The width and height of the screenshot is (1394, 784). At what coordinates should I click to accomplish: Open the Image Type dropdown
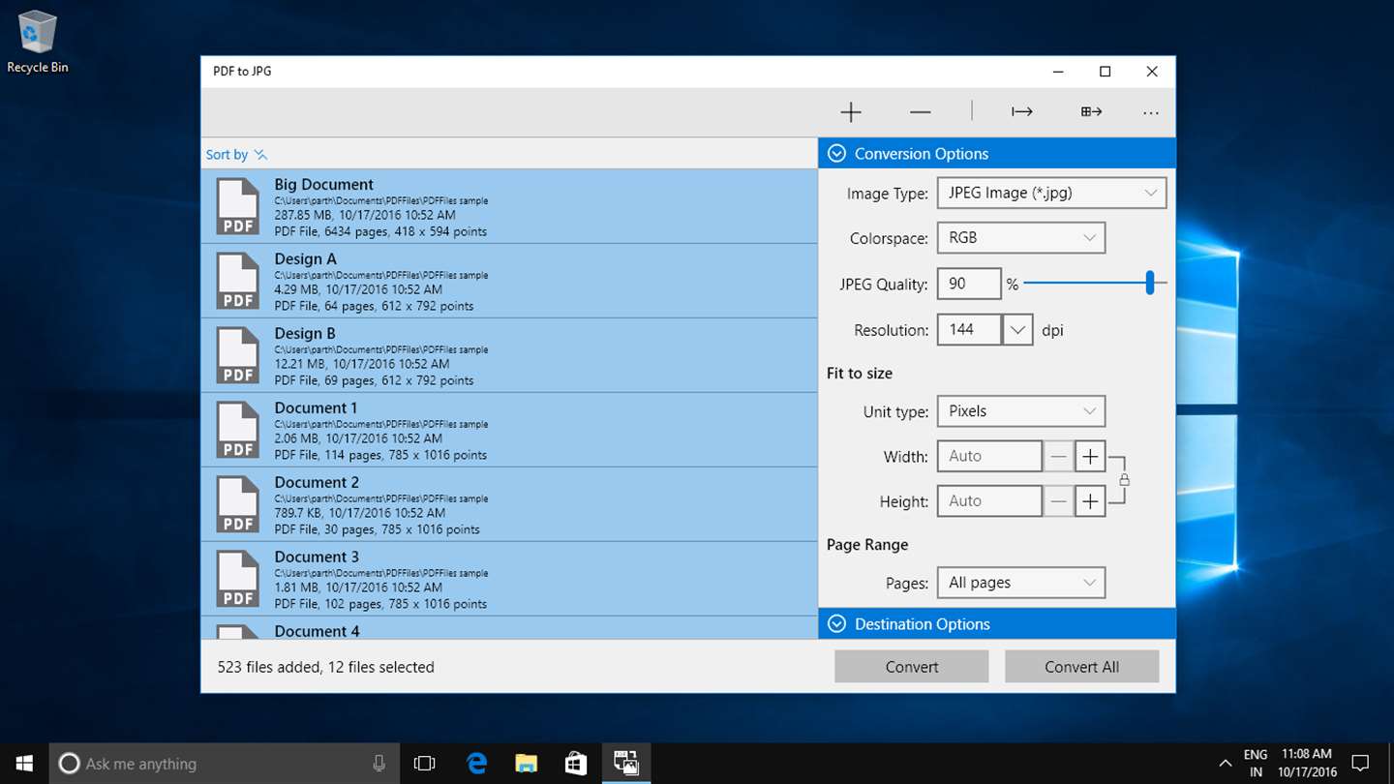pyautogui.click(x=1051, y=193)
